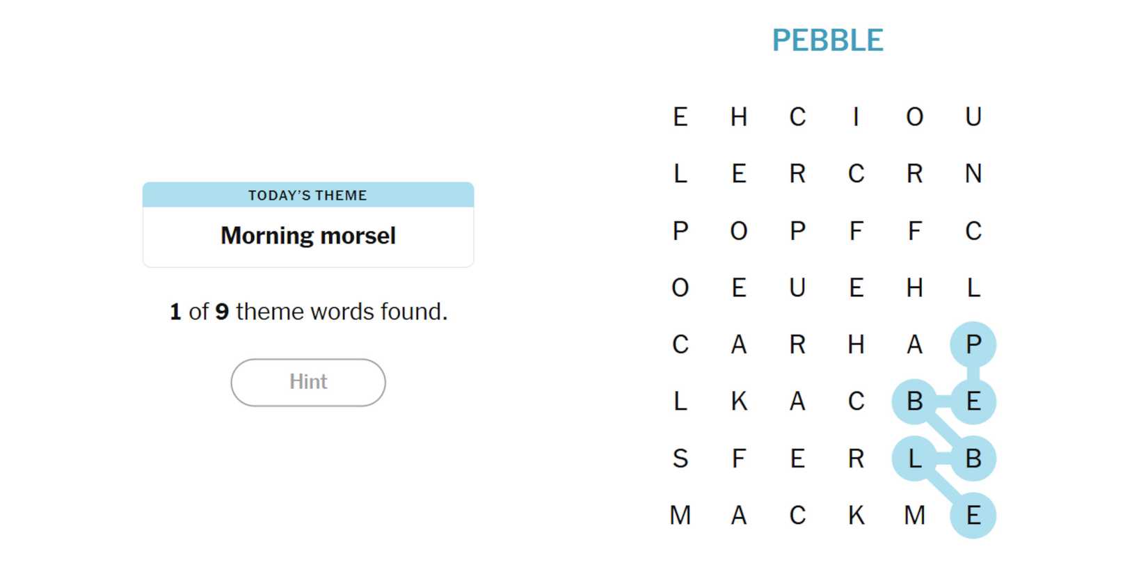
Task: Click the highlighted E in the bottom-right corner
Action: pos(973,515)
